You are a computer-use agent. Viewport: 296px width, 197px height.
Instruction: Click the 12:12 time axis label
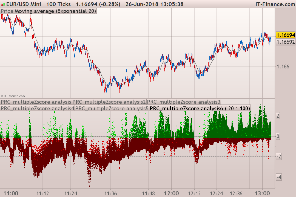click(x=194, y=193)
